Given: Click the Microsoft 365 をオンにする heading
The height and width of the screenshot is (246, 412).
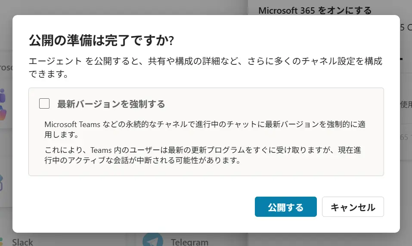Looking at the screenshot, I should pyautogui.click(x=315, y=10).
